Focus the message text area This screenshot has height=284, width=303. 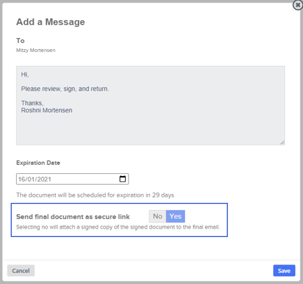coord(151,105)
